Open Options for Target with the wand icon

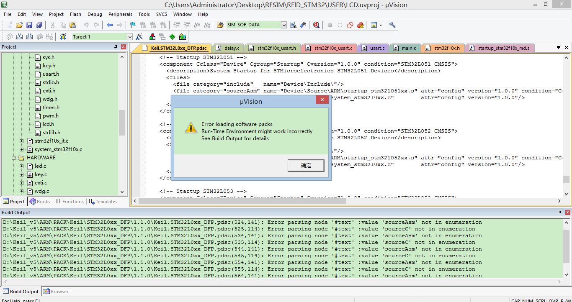pos(139,37)
